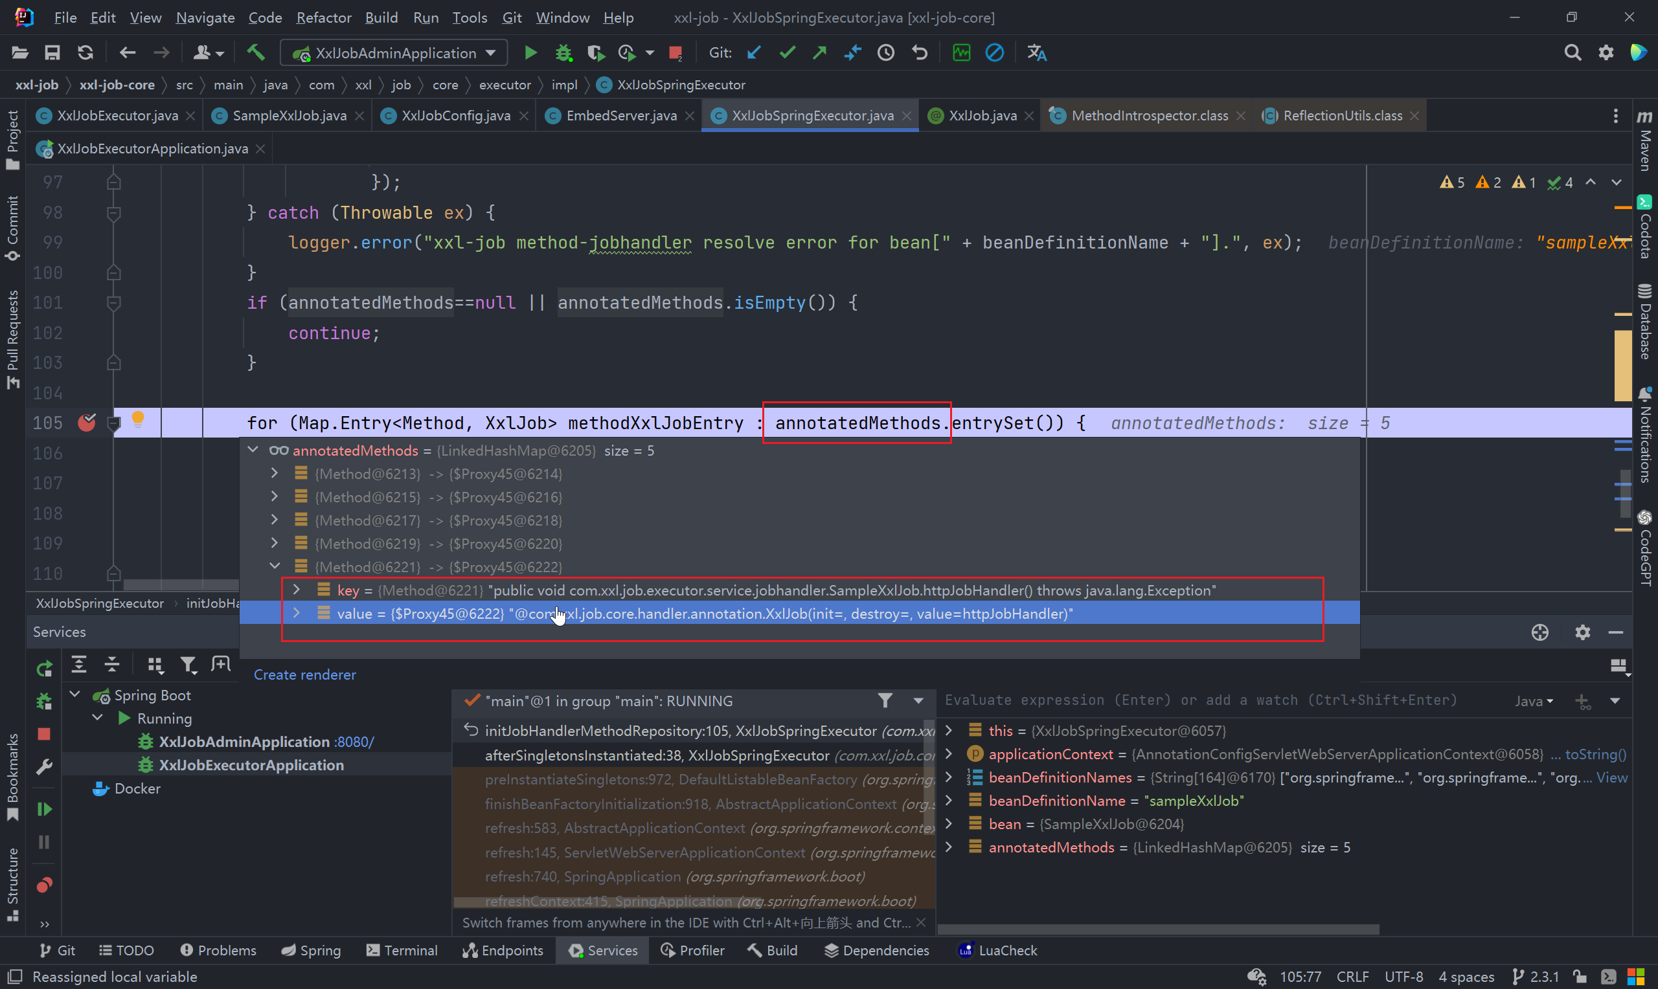The height and width of the screenshot is (989, 1658).
Task: View breakpoints with the red circles icon
Action: tap(44, 885)
